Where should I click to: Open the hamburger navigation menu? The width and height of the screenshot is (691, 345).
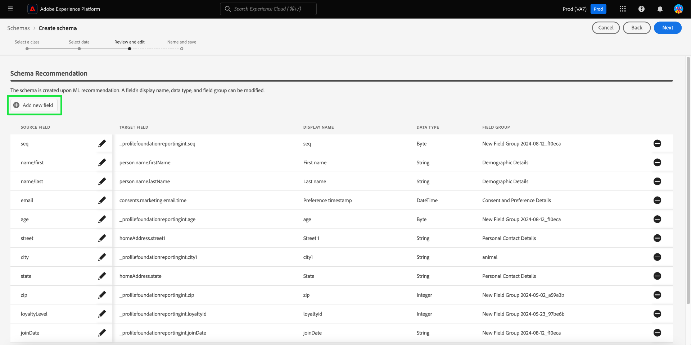pos(10,9)
